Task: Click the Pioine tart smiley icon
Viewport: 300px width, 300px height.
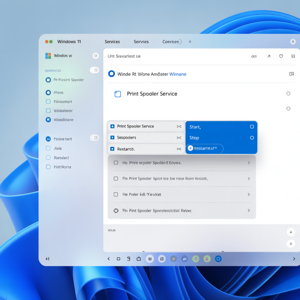Action: click(48, 139)
